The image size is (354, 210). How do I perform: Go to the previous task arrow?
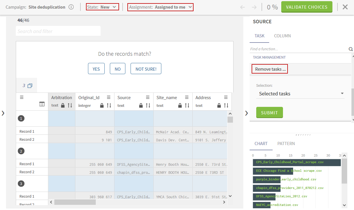(x=242, y=7)
